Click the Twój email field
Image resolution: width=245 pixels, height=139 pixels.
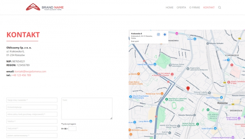click(x=32, y=128)
